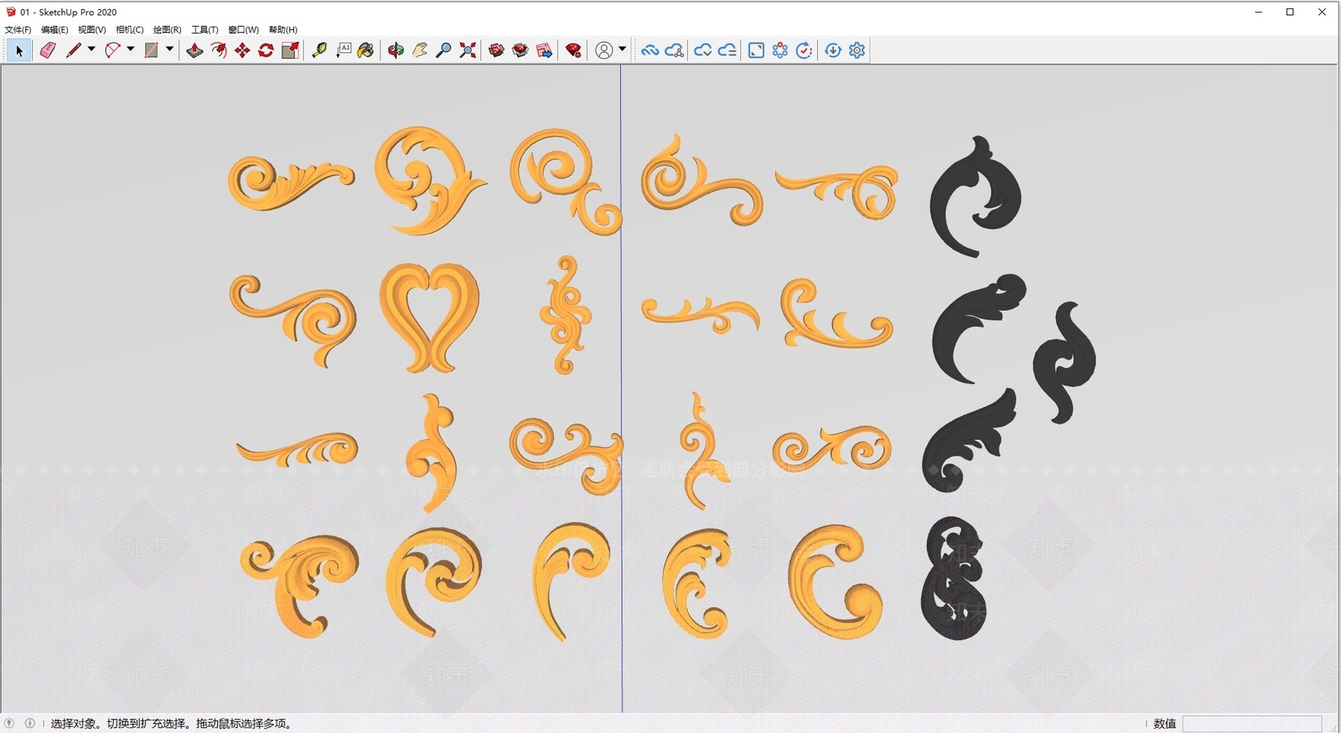Choose the Orbit camera tool
The width and height of the screenshot is (1341, 733).
(396, 50)
